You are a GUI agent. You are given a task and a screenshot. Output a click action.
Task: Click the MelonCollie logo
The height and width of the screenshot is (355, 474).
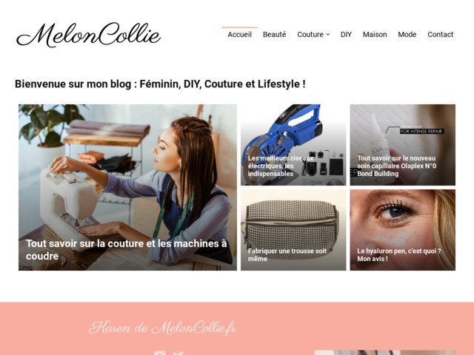click(88, 35)
